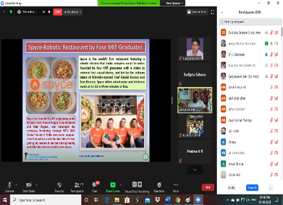Click the green encryption shield icon
The image size is (283, 205).
tap(11, 12)
